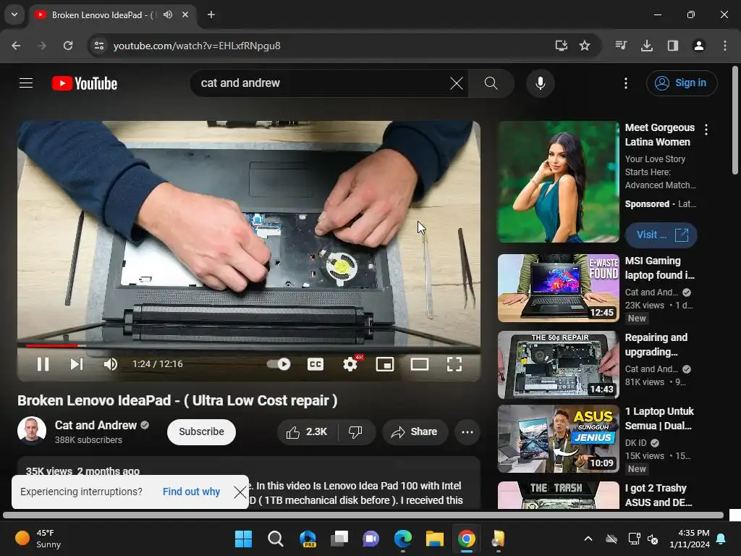
Task: Dismiss the 'Experiencing interruptions?' popup
Action: click(x=240, y=492)
